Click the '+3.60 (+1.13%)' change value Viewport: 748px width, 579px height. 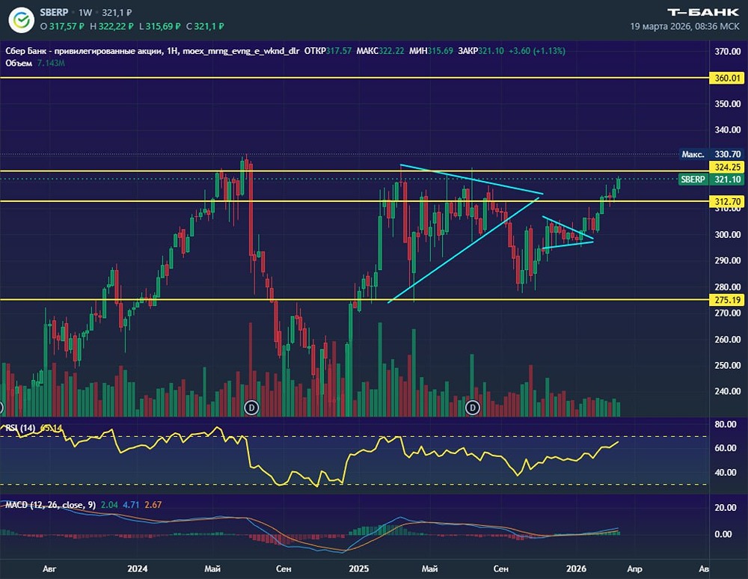click(536, 51)
